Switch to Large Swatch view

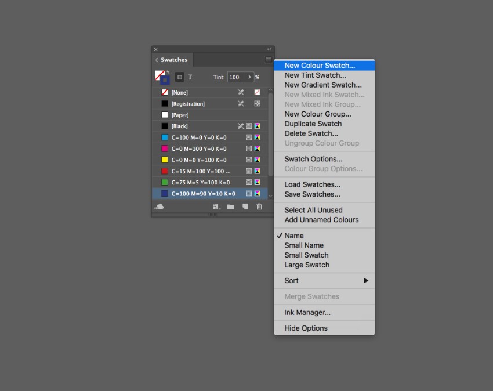pyautogui.click(x=306, y=265)
